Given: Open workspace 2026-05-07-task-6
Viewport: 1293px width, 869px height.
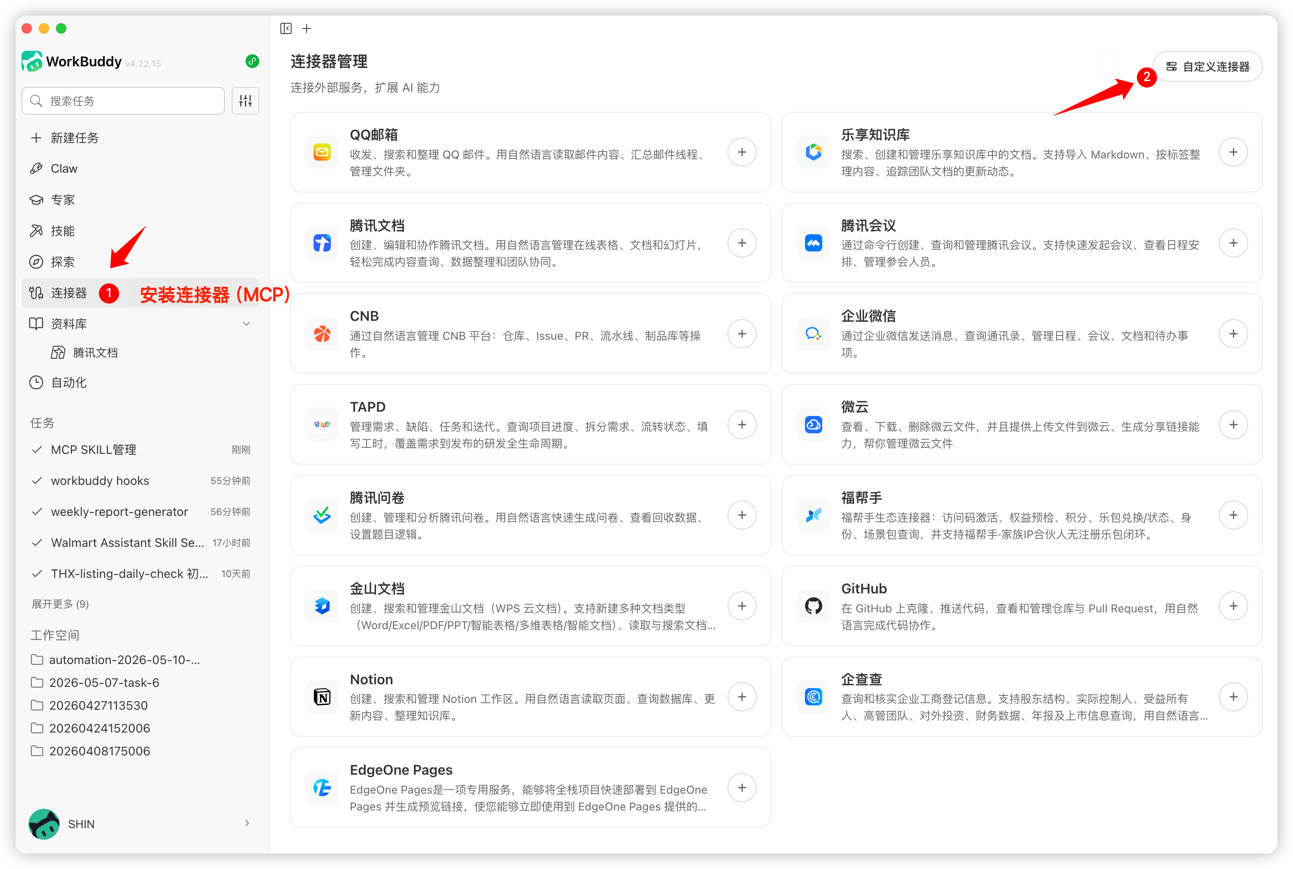Looking at the screenshot, I should click(x=95, y=683).
